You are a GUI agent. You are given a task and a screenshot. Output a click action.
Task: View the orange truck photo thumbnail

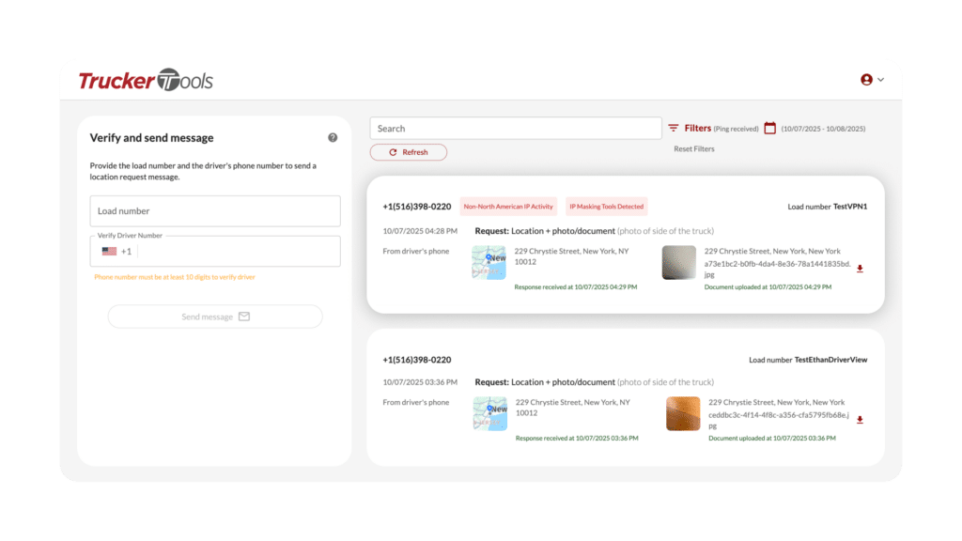[682, 414]
